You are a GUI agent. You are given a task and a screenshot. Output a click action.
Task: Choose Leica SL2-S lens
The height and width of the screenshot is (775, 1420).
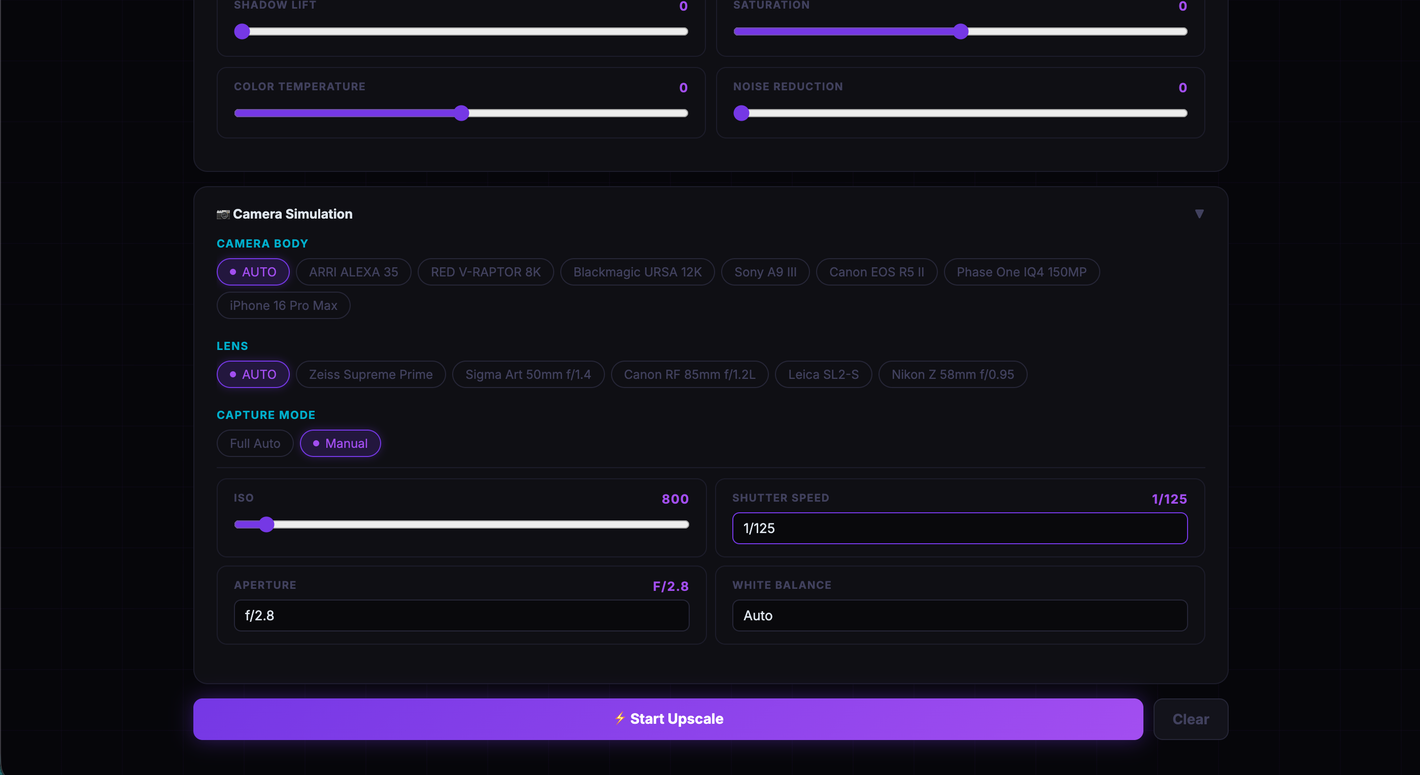823,374
